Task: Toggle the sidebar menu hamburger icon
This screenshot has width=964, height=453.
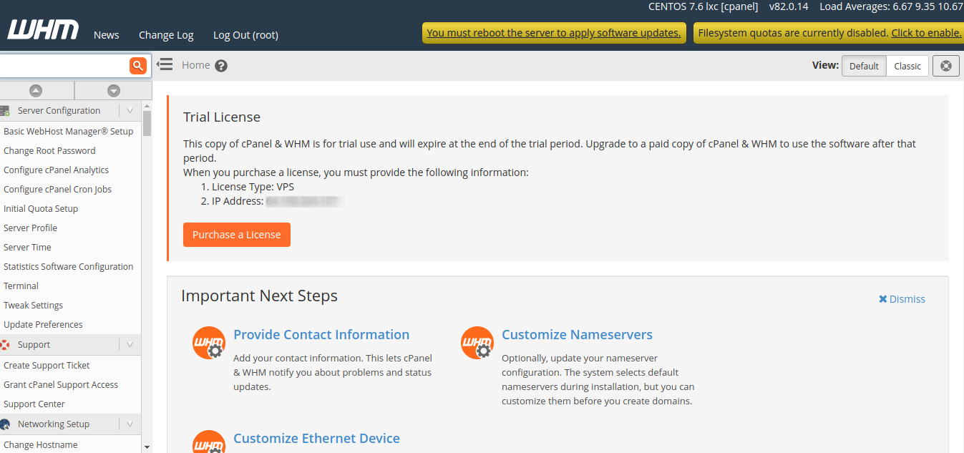Action: click(165, 64)
